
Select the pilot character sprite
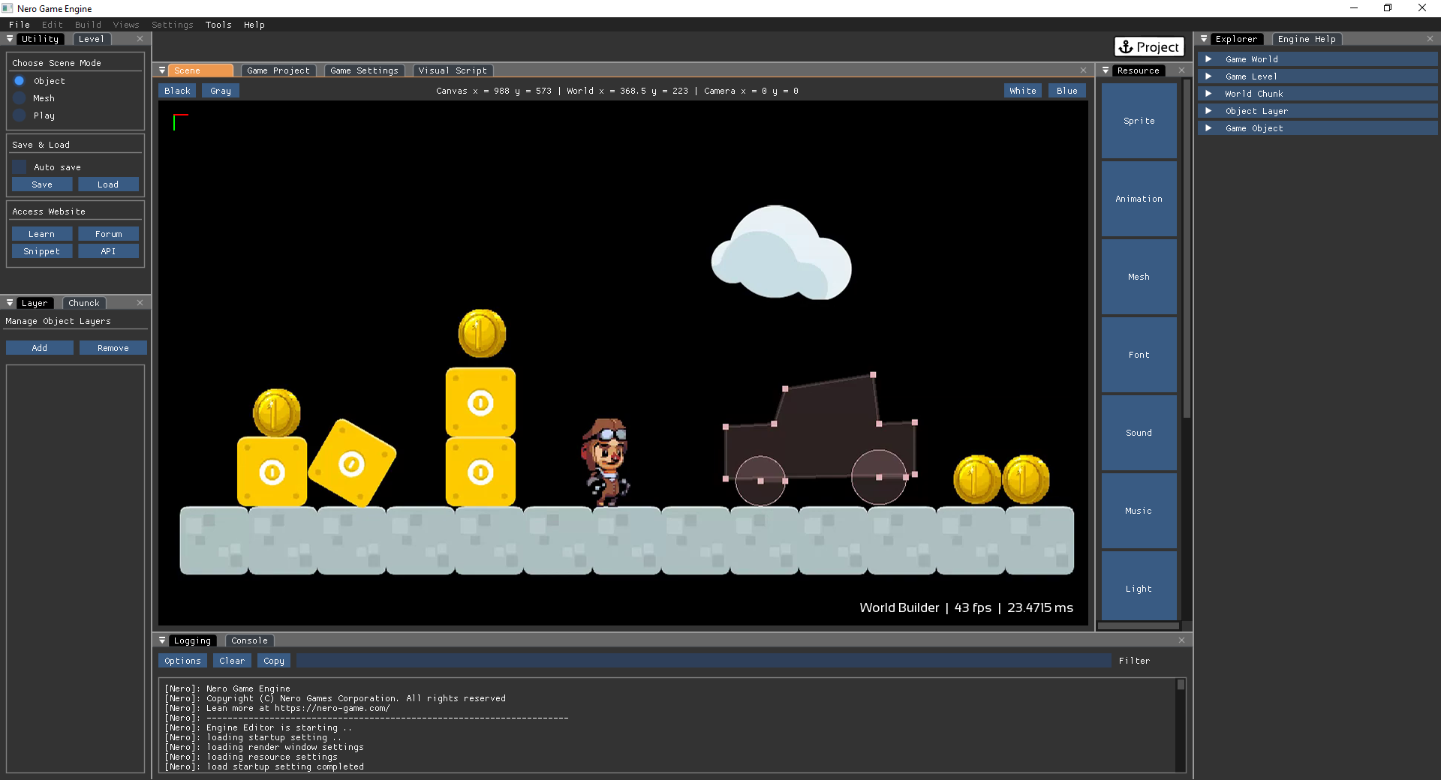(x=606, y=463)
